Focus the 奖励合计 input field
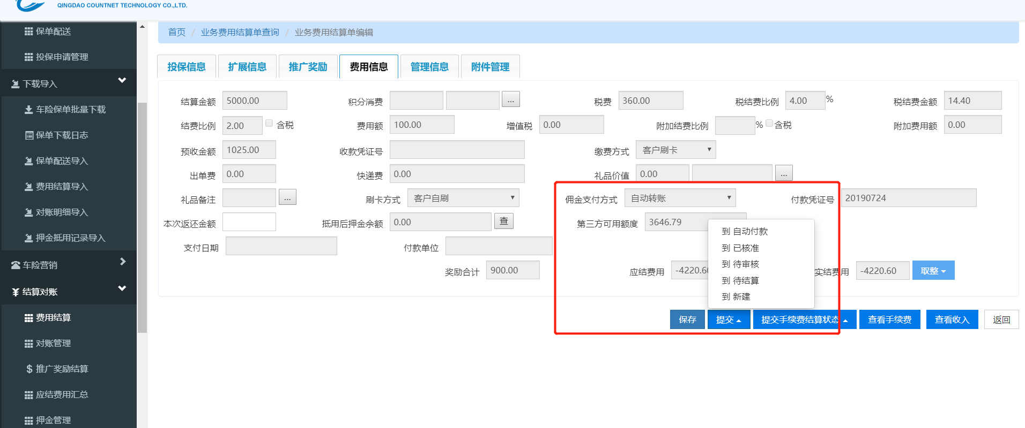This screenshot has width=1025, height=428. click(513, 270)
